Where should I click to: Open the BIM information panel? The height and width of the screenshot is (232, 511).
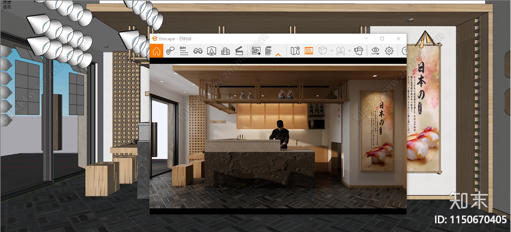pos(184,51)
